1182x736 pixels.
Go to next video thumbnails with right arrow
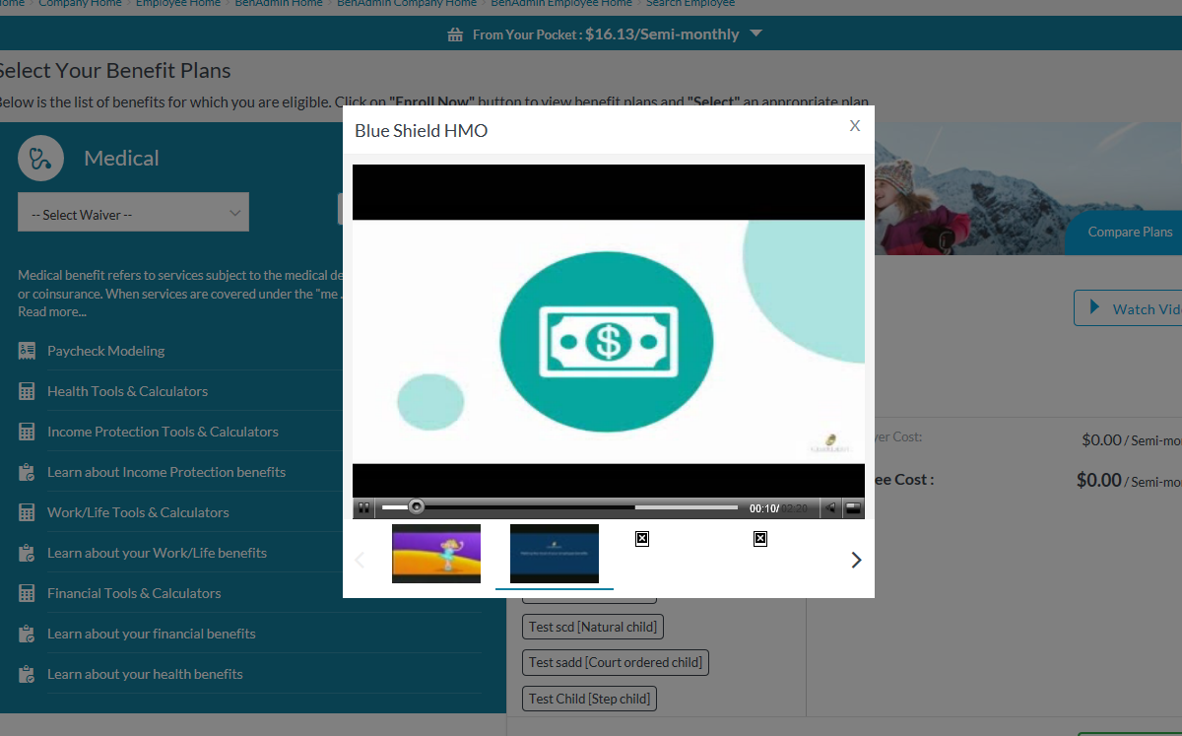click(x=856, y=560)
